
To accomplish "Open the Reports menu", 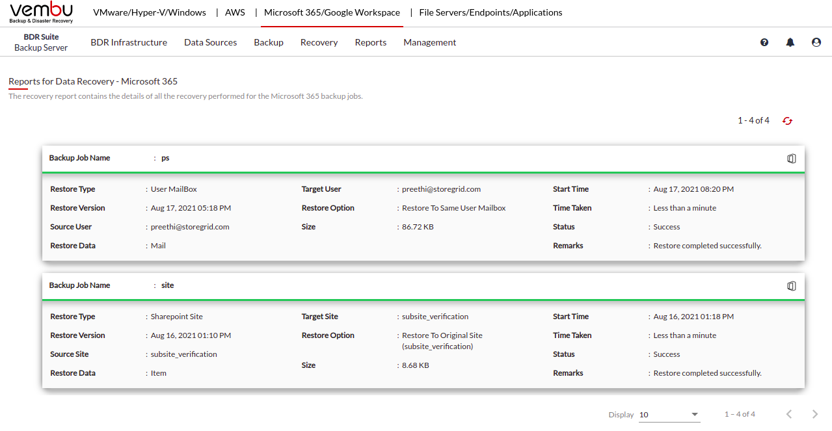I will pos(371,42).
